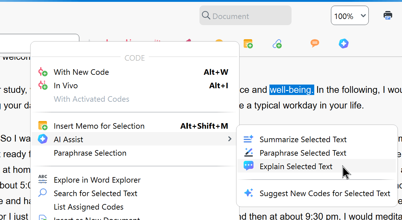Open the 100% zoom level dropdown
402x220 pixels.
click(350, 15)
